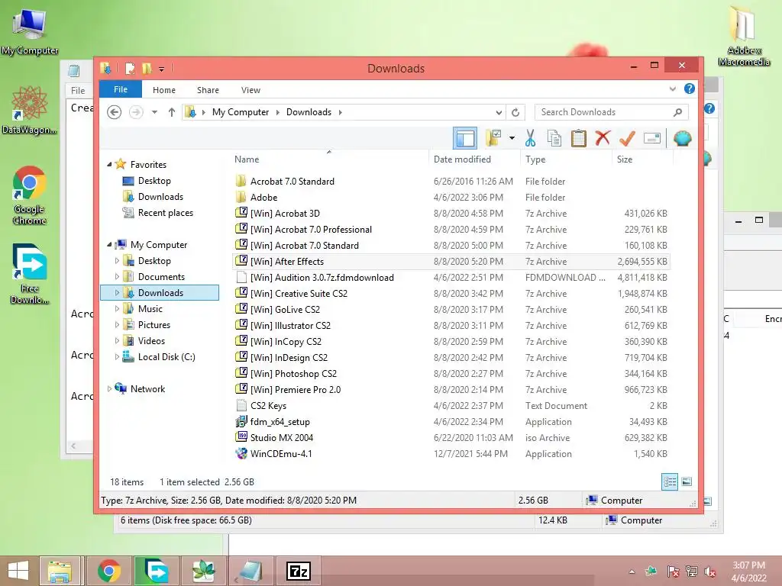Viewport: 782px width, 586px height.
Task: Click the orange checkmark Properties toolbar icon
Action: coord(627,138)
